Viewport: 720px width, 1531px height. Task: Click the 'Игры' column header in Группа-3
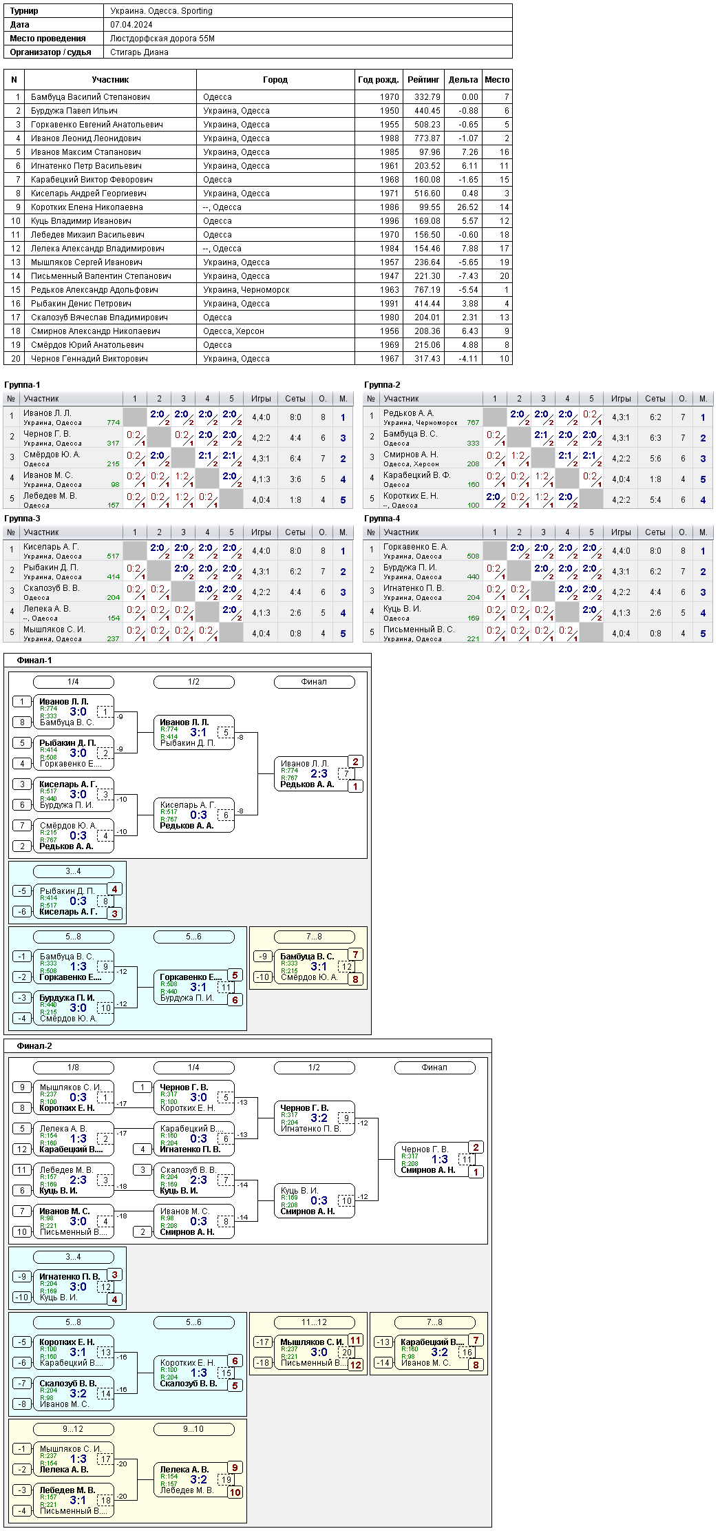261,532
